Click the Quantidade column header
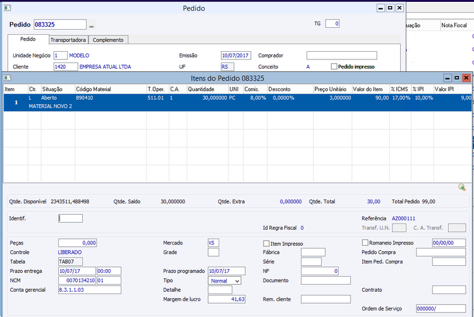Image resolution: width=474 pixels, height=317 pixels. (202, 89)
